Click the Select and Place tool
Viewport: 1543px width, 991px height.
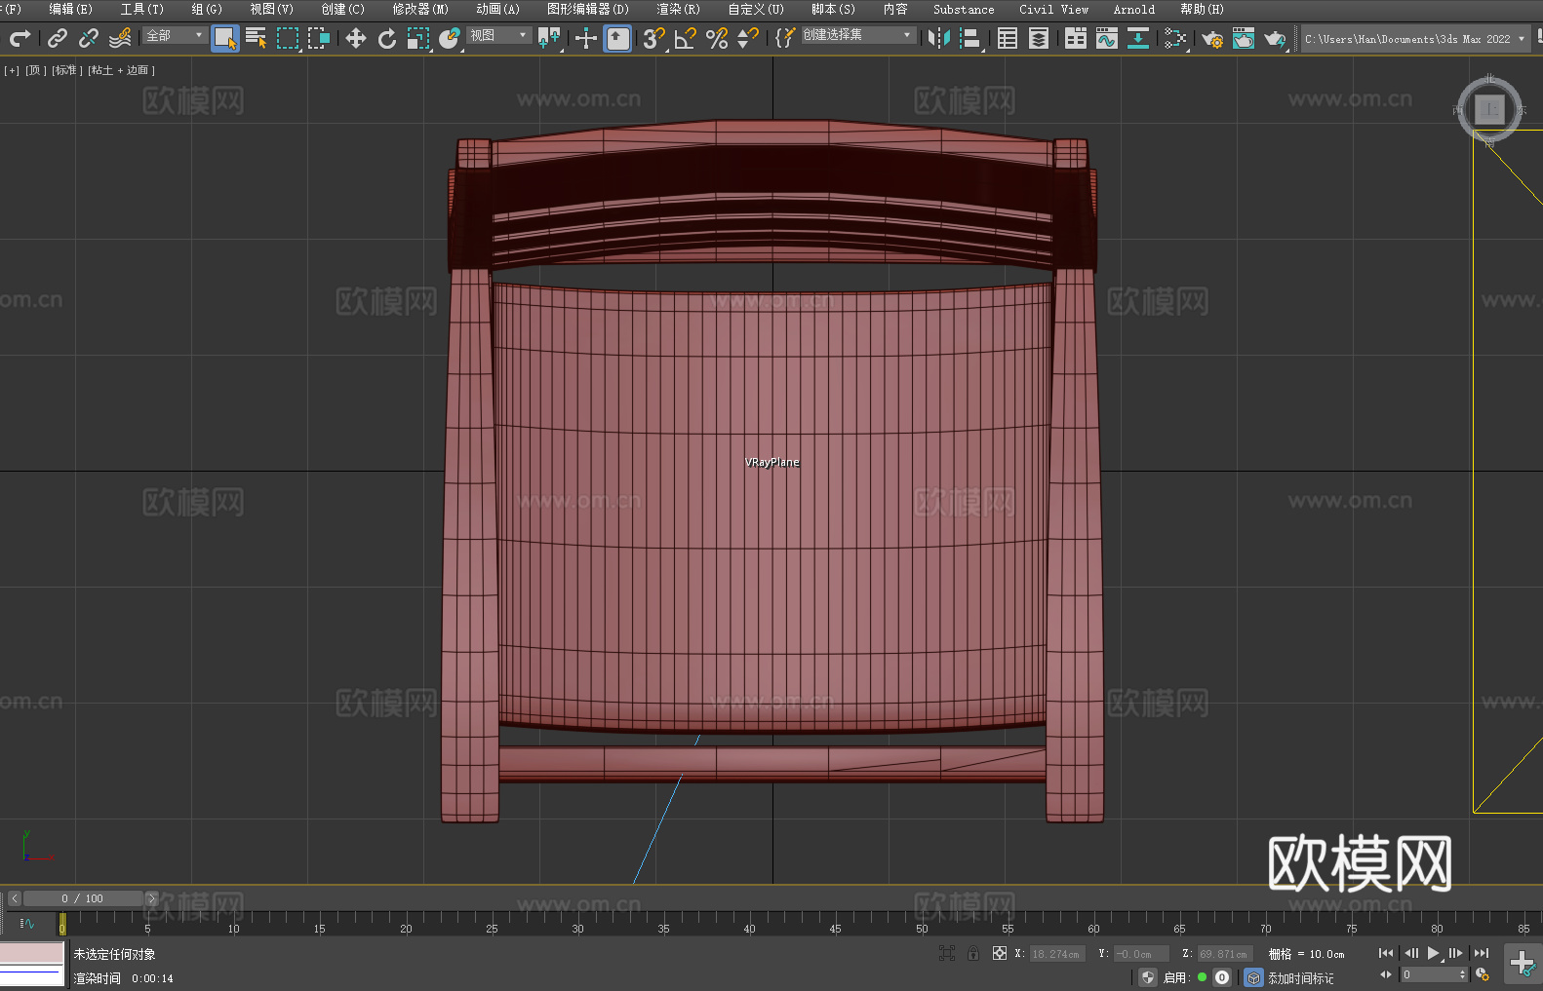450,38
